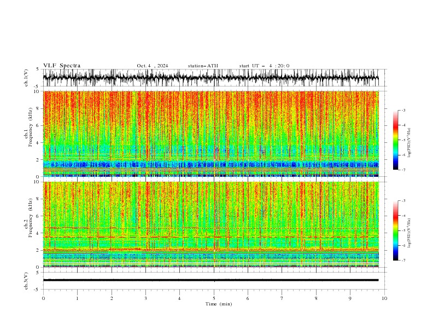Select the "start UT = 4 :20: 0" text
This screenshot has width=433, height=335.
(x=264, y=66)
